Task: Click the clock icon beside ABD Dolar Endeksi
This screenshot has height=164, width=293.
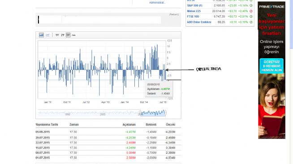Action: coord(251,22)
